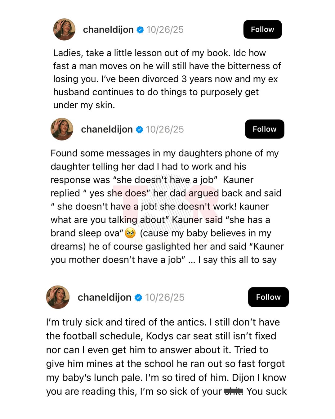Image resolution: width=335 pixels, height=419 pixels.
Task: Open the 'Found some messages' post text
Action: (x=167, y=206)
